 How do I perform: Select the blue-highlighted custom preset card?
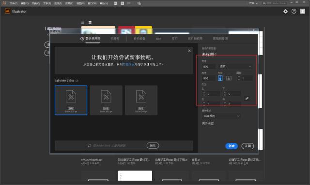(71, 100)
